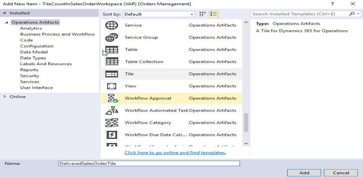The width and height of the screenshot is (363, 178).
Task: Click the Table template icon
Action: coord(111,50)
